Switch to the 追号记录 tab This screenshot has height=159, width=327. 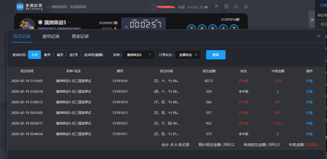tap(51, 36)
